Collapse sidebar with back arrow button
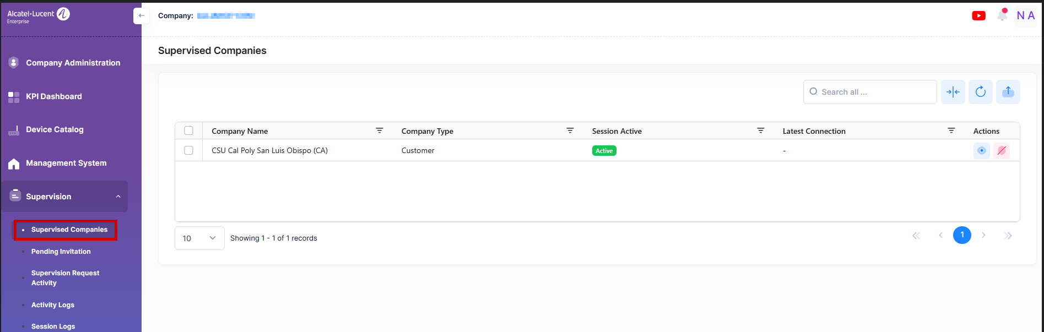 141,16
